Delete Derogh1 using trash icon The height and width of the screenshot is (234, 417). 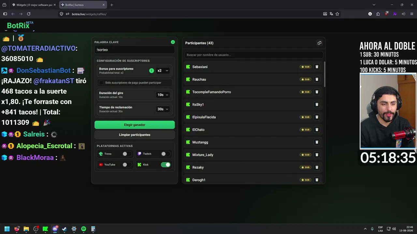click(317, 180)
